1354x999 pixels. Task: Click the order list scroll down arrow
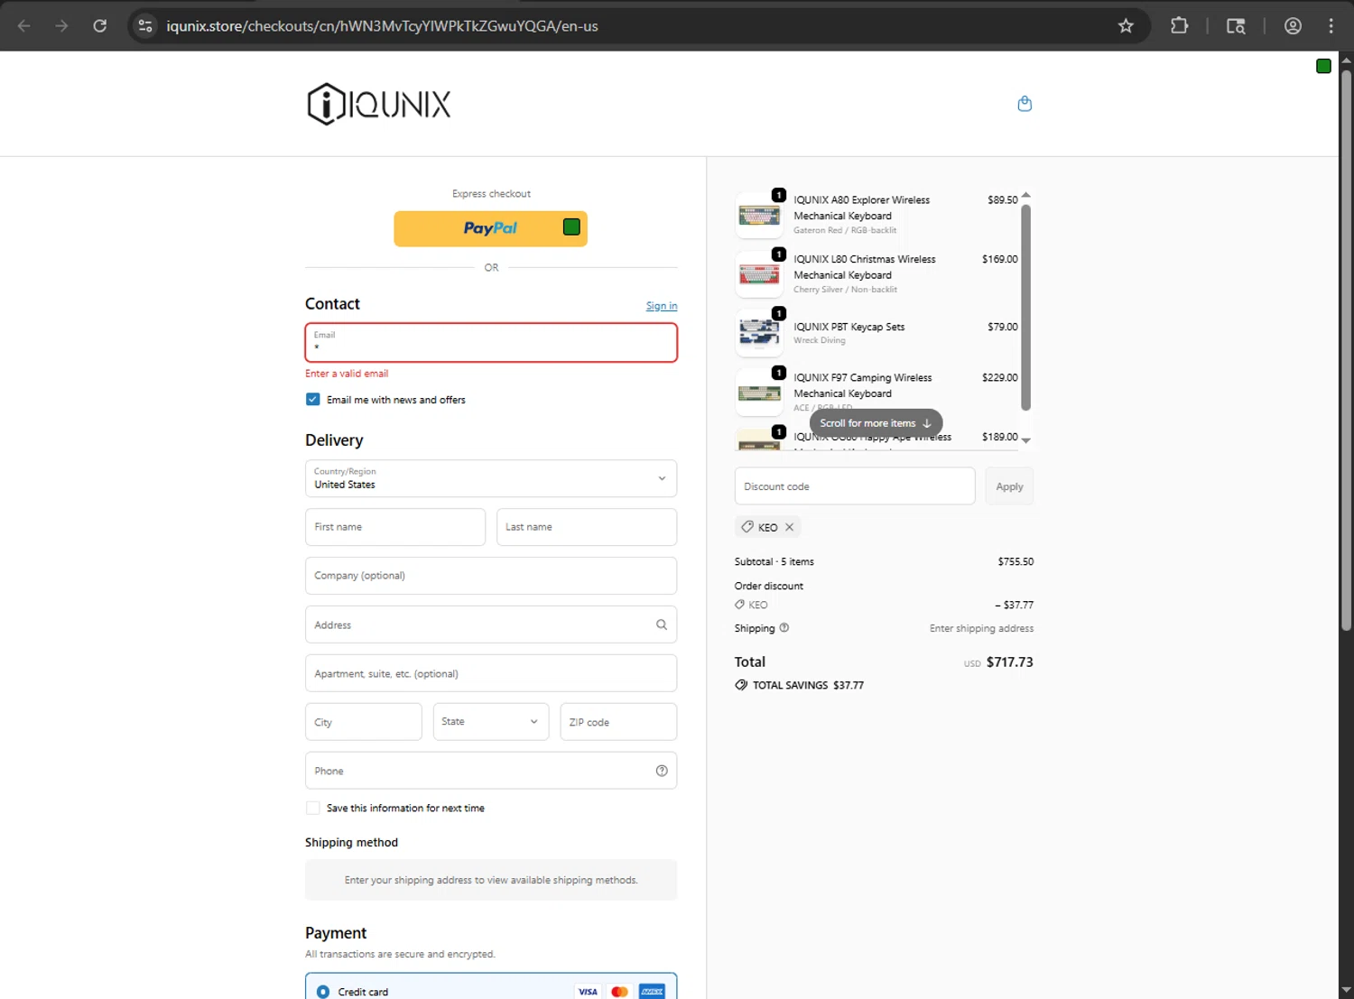click(x=1025, y=440)
